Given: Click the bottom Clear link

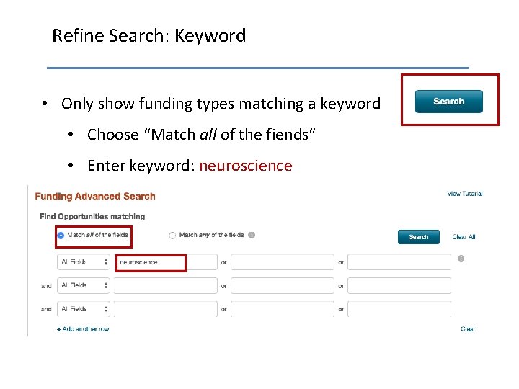Looking at the screenshot, I should click(x=468, y=329).
